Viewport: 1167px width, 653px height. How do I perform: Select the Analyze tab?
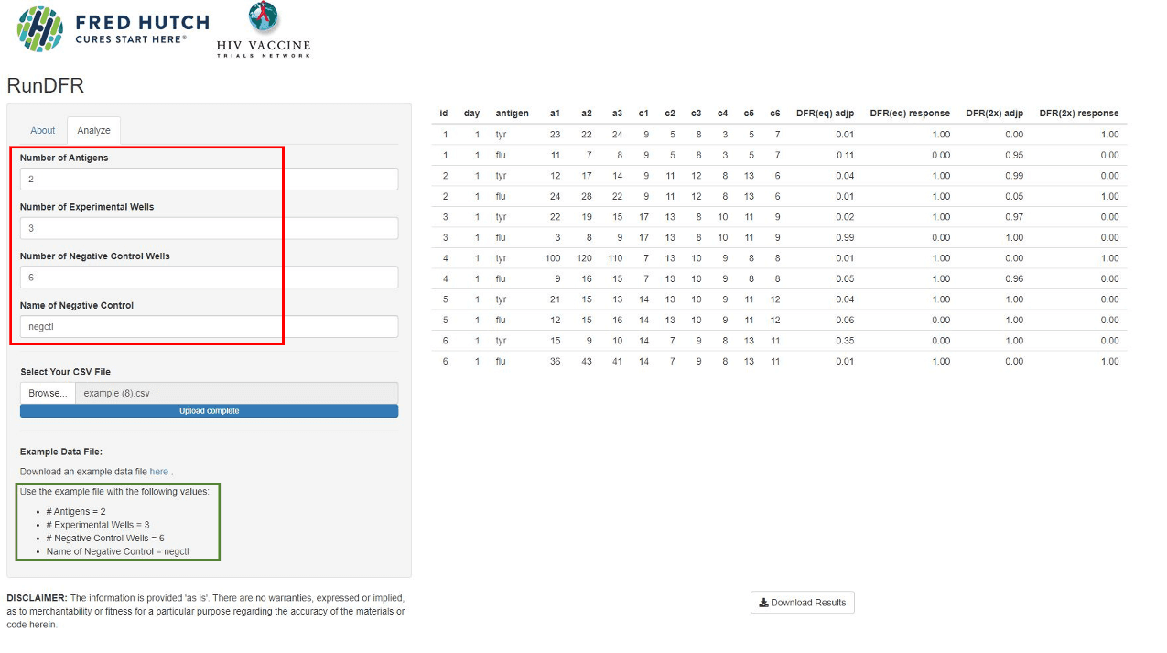click(x=93, y=131)
